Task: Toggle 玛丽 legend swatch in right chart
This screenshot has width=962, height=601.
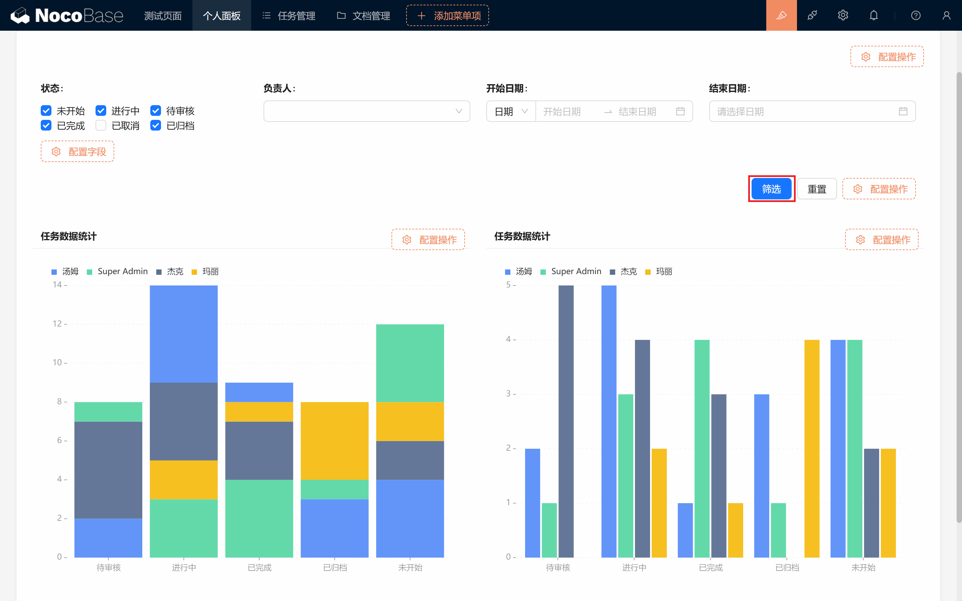Action: (x=648, y=272)
